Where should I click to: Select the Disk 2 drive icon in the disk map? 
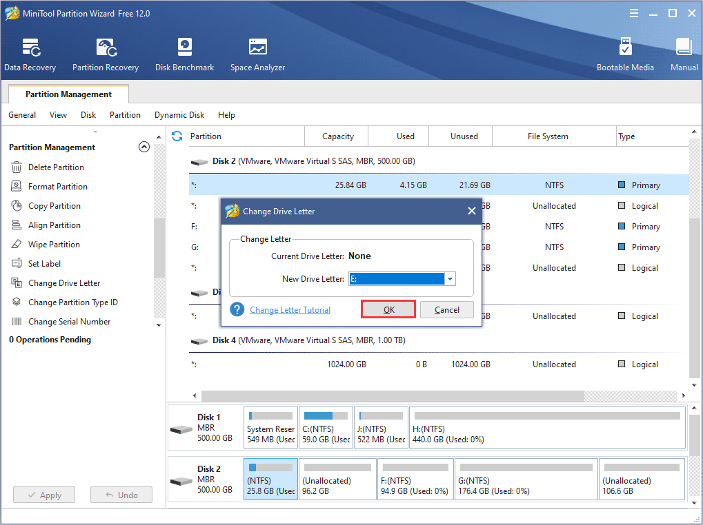point(181,482)
